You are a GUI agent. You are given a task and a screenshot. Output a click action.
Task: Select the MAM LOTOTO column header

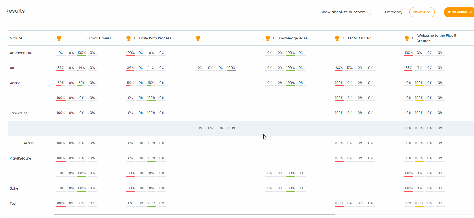[359, 38]
